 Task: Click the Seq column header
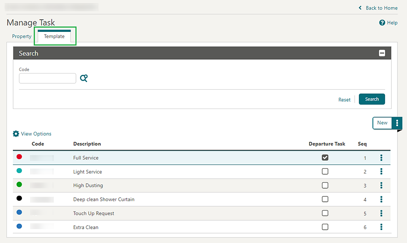(362, 144)
